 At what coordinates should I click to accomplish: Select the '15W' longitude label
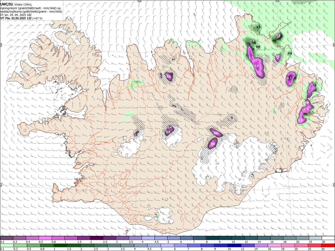pos(277,1)
